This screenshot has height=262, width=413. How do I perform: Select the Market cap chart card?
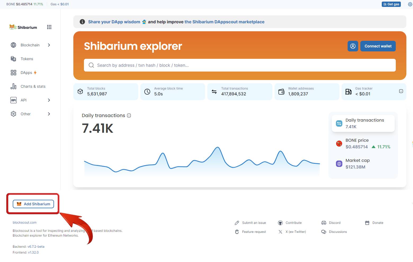pyautogui.click(x=363, y=164)
